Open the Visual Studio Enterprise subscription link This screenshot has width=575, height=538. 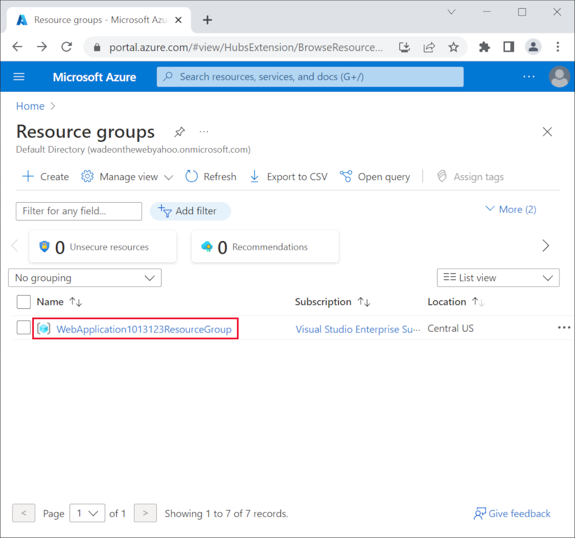tap(358, 329)
